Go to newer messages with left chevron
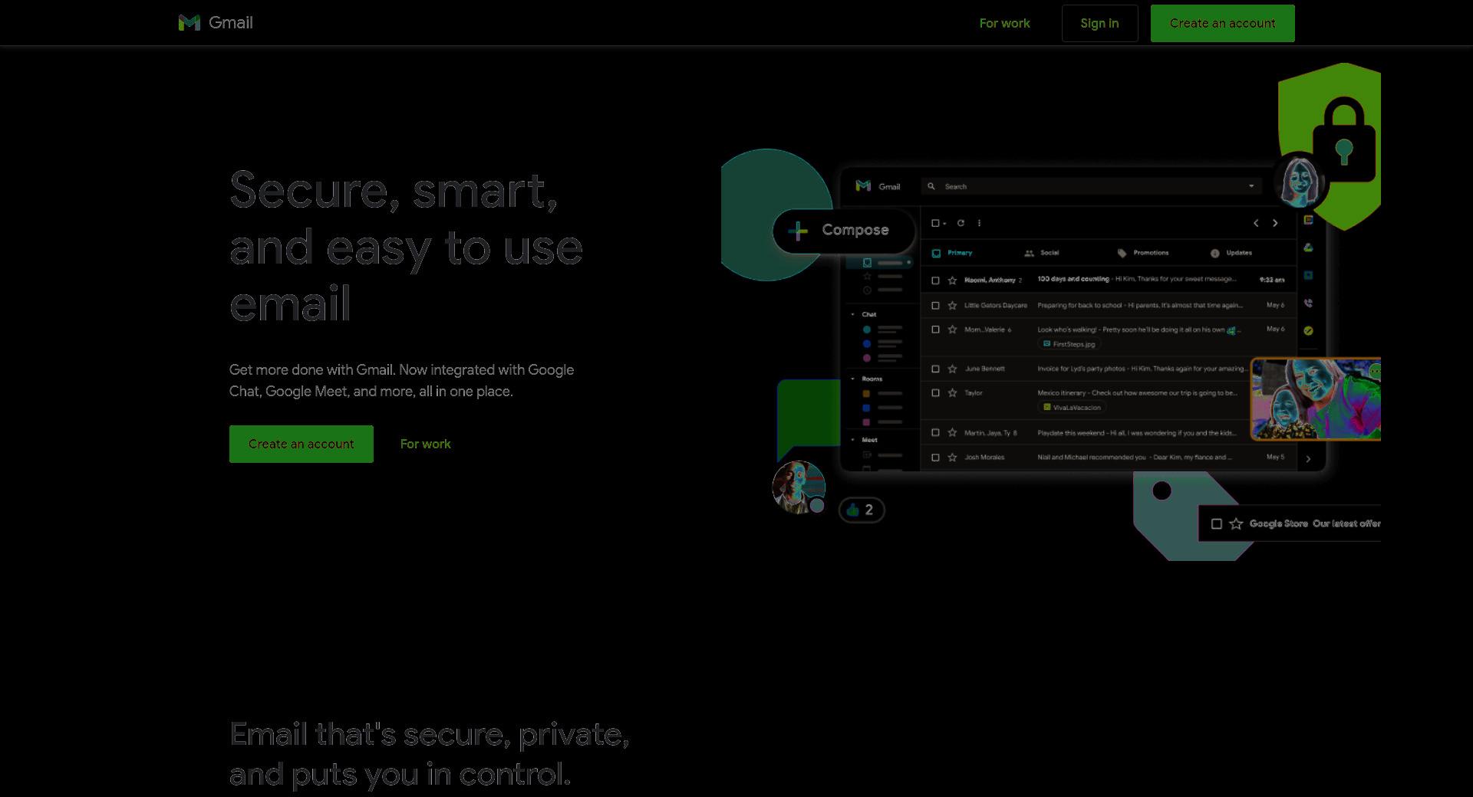 tap(1256, 223)
